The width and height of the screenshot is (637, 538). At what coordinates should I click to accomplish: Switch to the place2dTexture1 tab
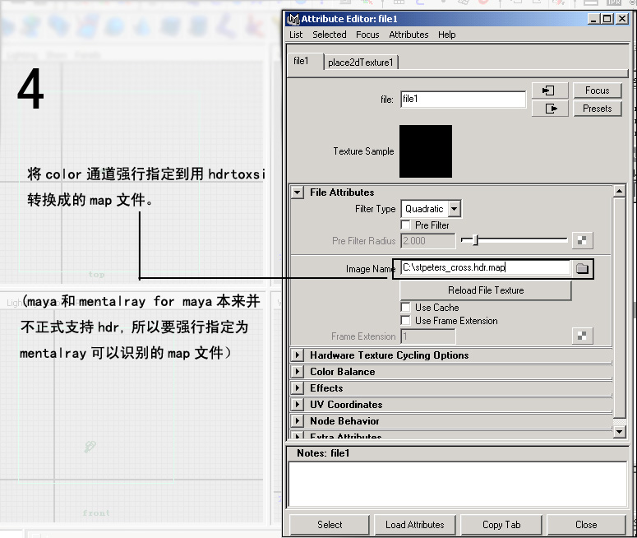click(x=361, y=63)
